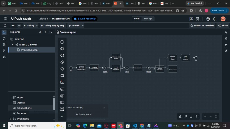Screen dimensions: 230x129
Task: Open the UiPath app launcher grid
Action: [6, 19]
